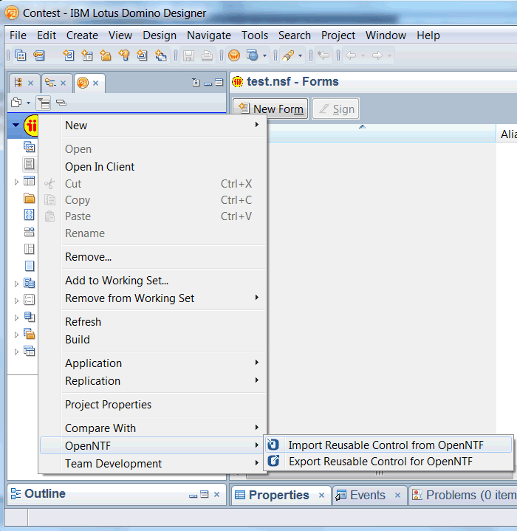Choose Remove... in the context menu
The width and height of the screenshot is (517, 531).
pos(152,257)
